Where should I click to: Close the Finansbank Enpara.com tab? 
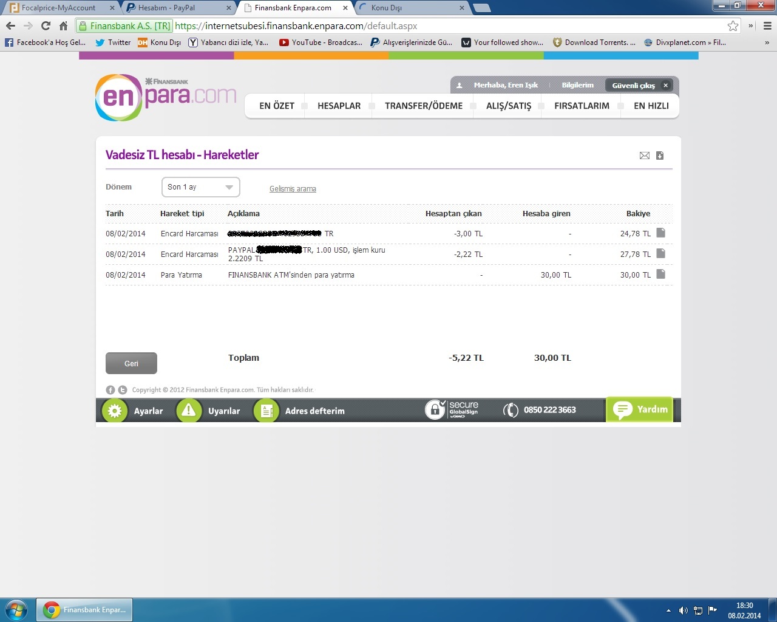345,8
